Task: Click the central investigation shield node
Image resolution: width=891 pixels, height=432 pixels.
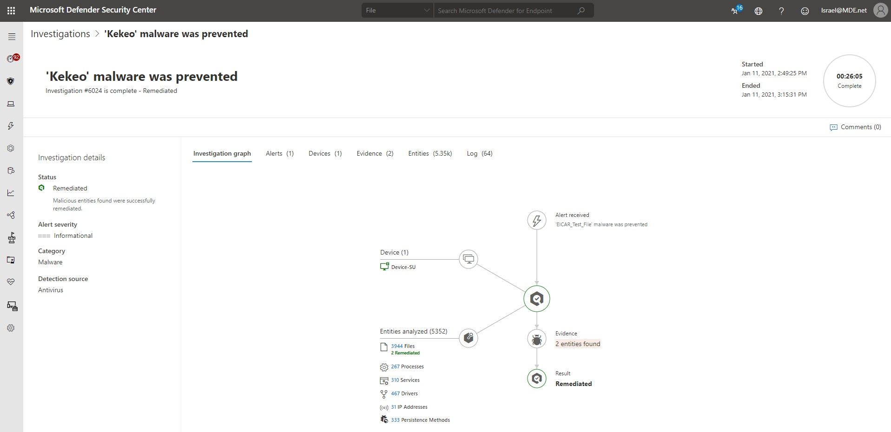Action: 537,299
